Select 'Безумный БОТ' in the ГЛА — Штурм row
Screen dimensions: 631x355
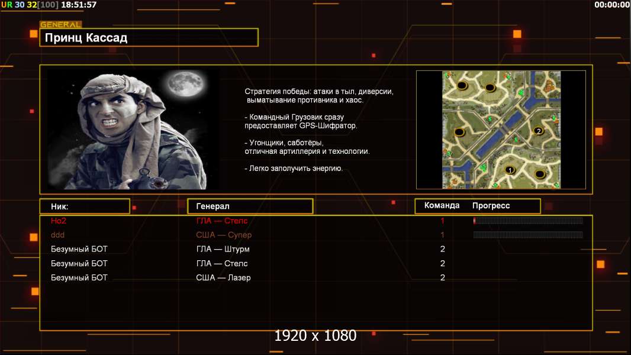pyautogui.click(x=79, y=249)
